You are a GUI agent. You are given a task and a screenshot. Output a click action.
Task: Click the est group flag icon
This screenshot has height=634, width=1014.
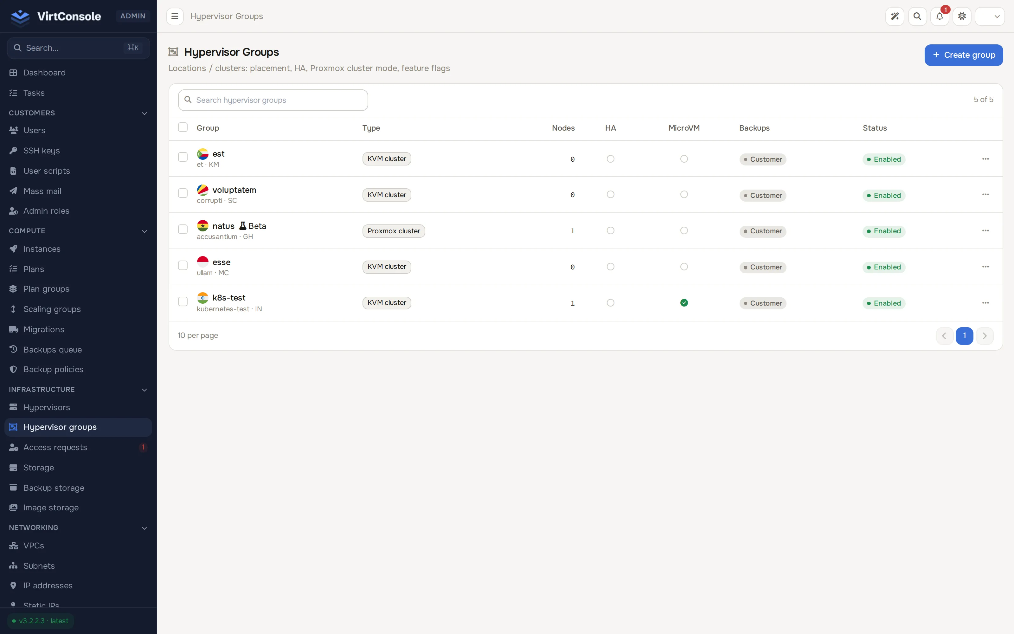click(x=203, y=154)
